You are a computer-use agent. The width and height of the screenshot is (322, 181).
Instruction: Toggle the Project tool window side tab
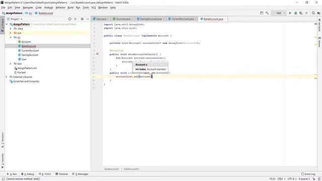tap(3, 25)
